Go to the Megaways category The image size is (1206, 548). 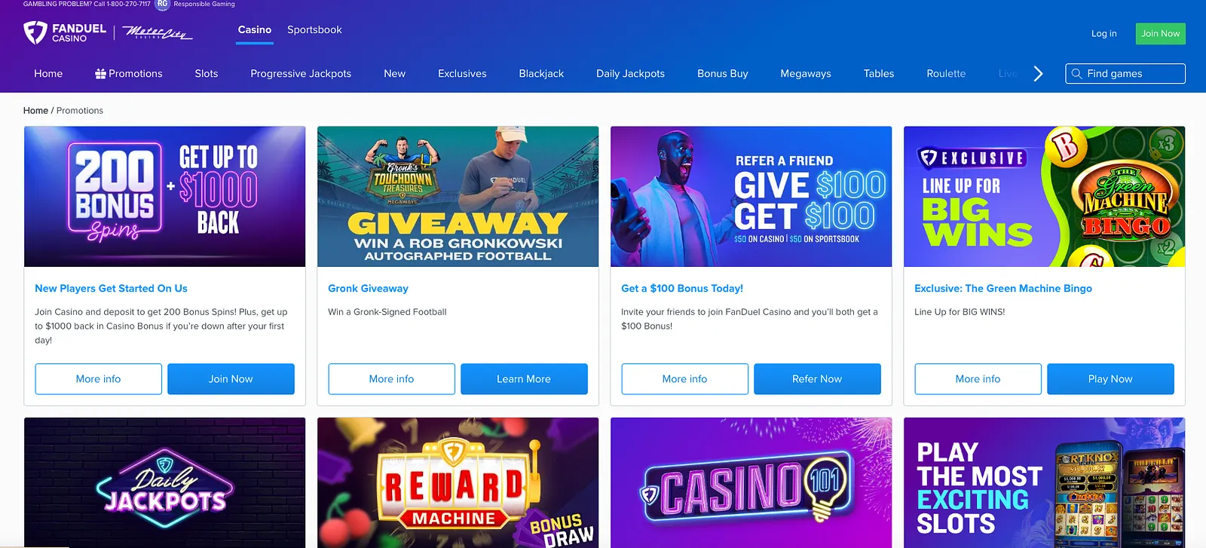[x=806, y=74]
